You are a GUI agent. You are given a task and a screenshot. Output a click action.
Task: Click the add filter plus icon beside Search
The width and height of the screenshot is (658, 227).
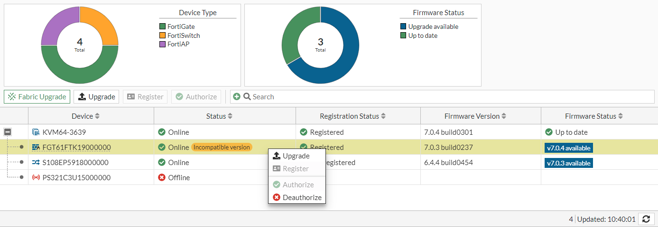237,96
